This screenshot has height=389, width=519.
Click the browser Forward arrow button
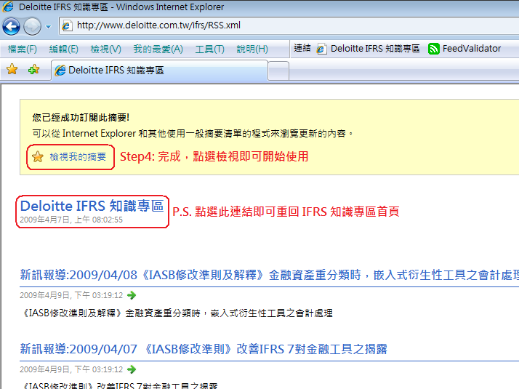click(32, 27)
